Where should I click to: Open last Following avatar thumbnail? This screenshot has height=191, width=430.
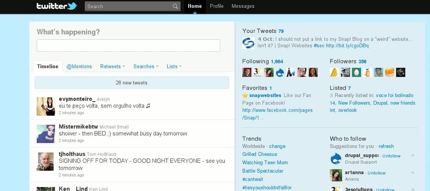coord(313,72)
